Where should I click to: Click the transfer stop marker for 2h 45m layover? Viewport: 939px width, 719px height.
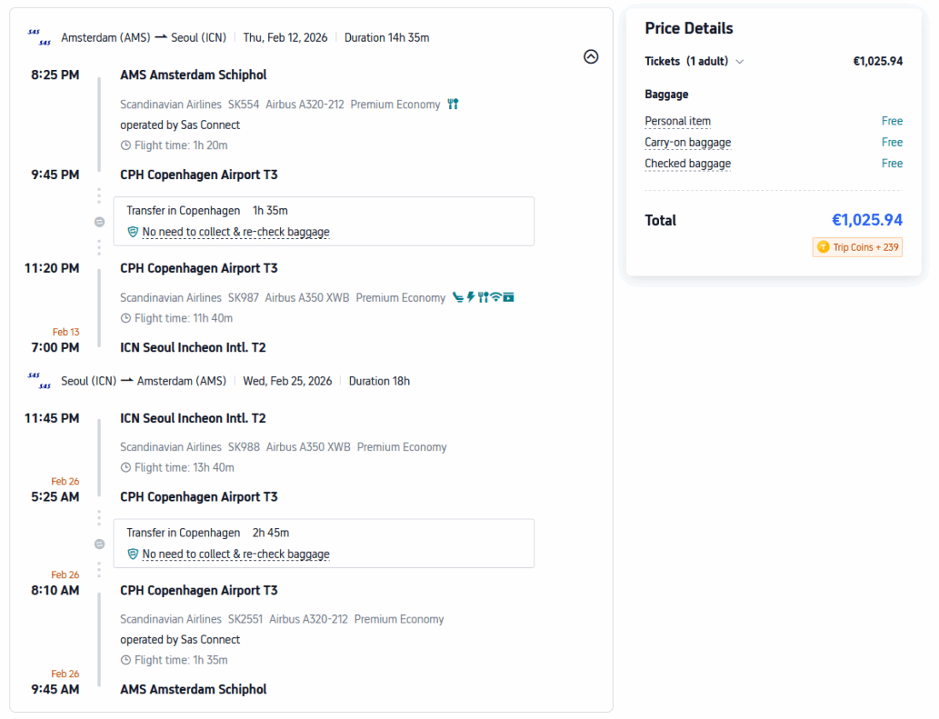coord(99,544)
